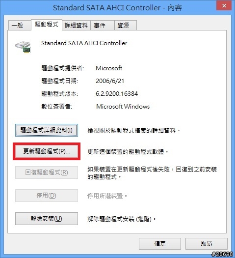
Task: Open 驅動程式詳細資料(I) button
Action: click(x=47, y=130)
